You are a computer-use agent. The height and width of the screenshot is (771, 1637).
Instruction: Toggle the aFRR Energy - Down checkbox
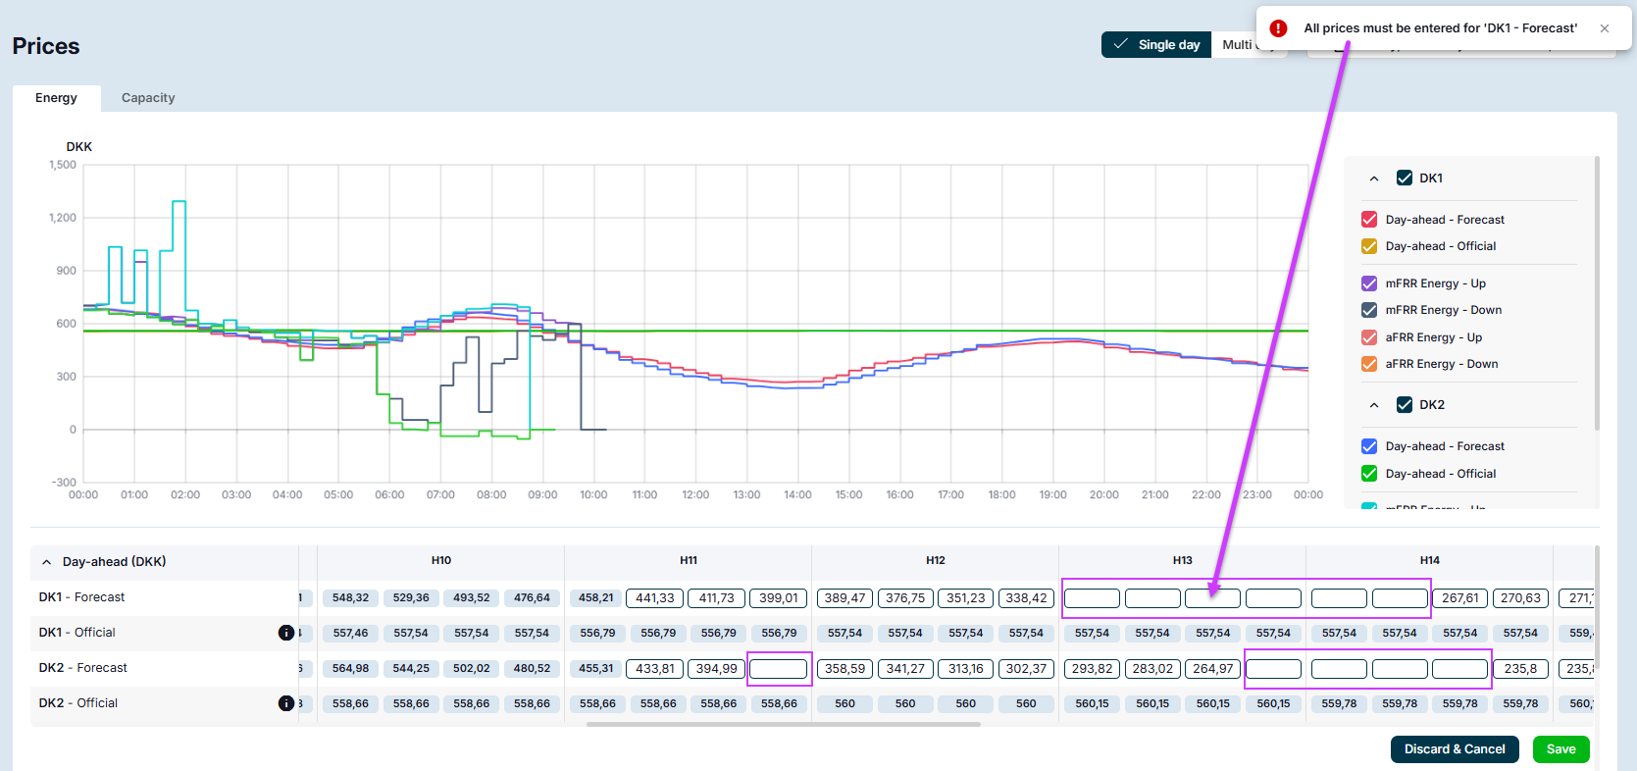pyautogui.click(x=1369, y=364)
